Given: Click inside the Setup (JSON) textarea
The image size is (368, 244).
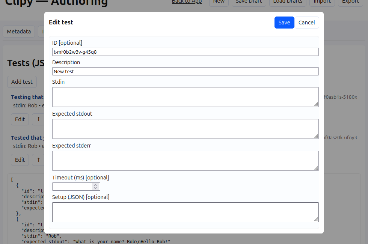Looking at the screenshot, I should coord(186,212).
